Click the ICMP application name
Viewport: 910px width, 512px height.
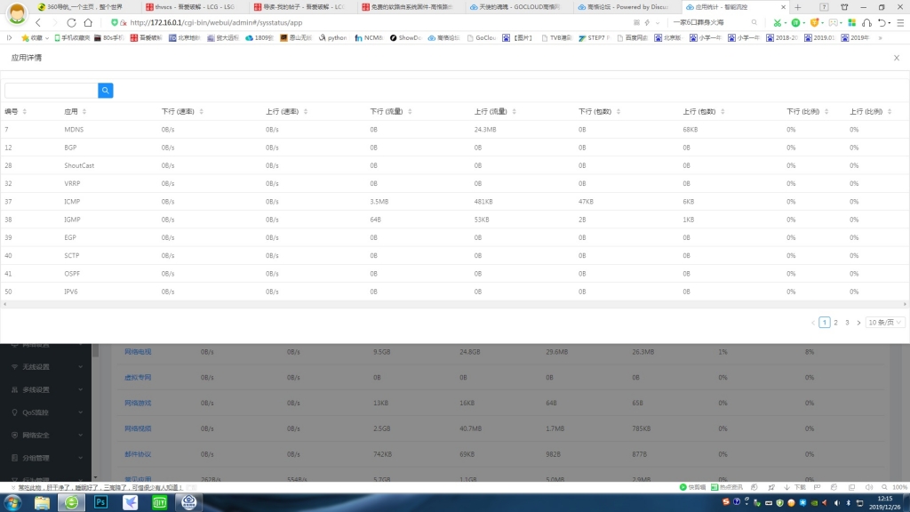tap(72, 202)
